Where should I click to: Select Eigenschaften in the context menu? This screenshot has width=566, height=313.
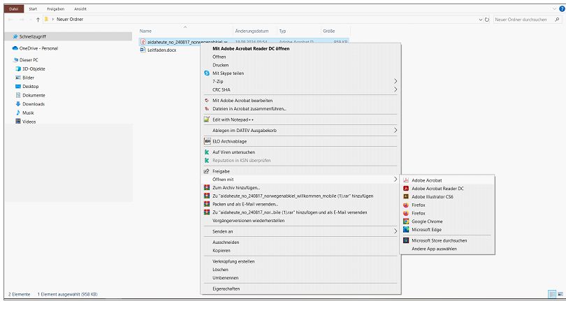(226, 288)
